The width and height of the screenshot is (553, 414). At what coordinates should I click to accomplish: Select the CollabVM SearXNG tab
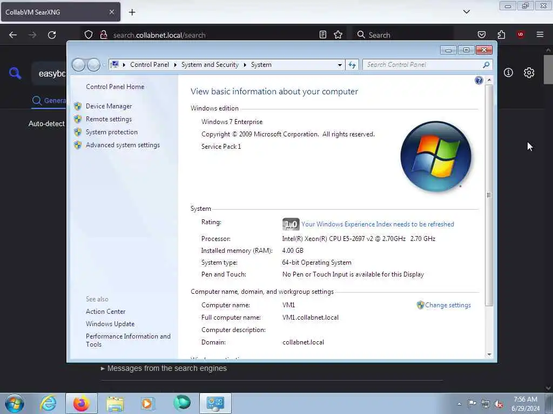pos(60,12)
